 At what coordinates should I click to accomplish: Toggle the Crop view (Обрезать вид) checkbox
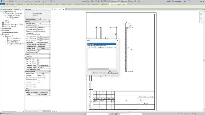point(38,60)
